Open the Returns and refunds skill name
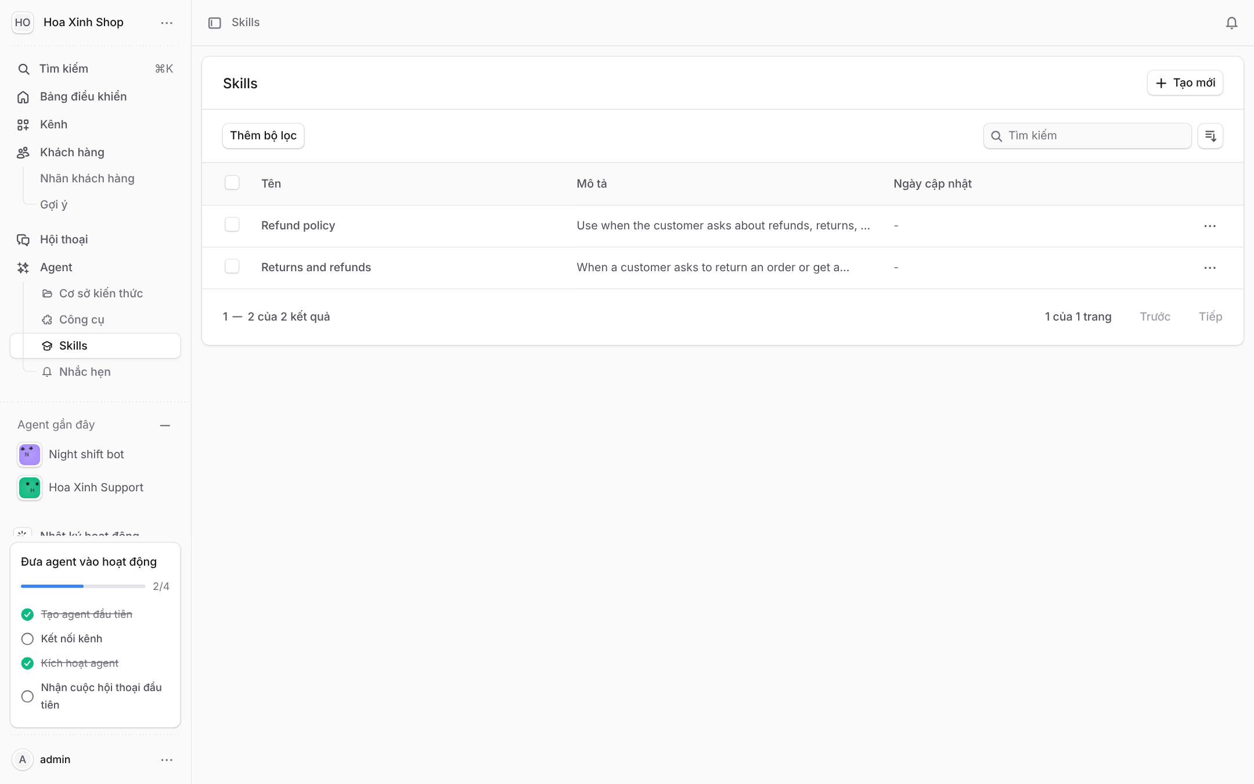 [316, 268]
